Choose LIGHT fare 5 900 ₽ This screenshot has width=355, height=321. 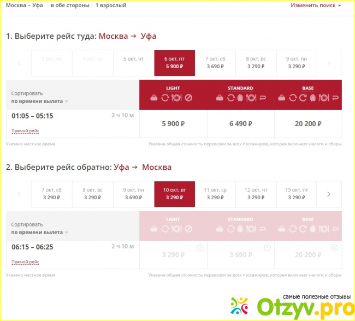(x=173, y=124)
